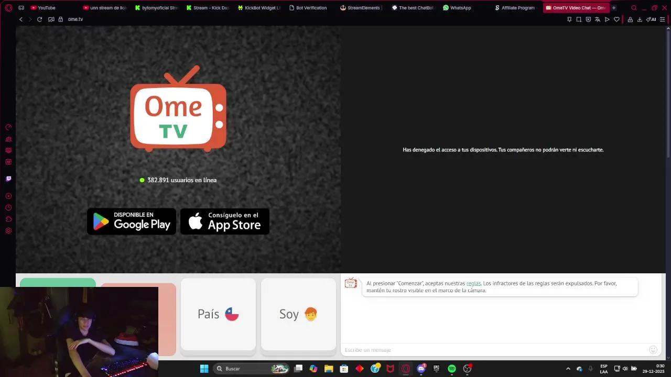Viewport: 671px width, 377px height.
Task: Open Copilot from taskbar
Action: [313, 369]
